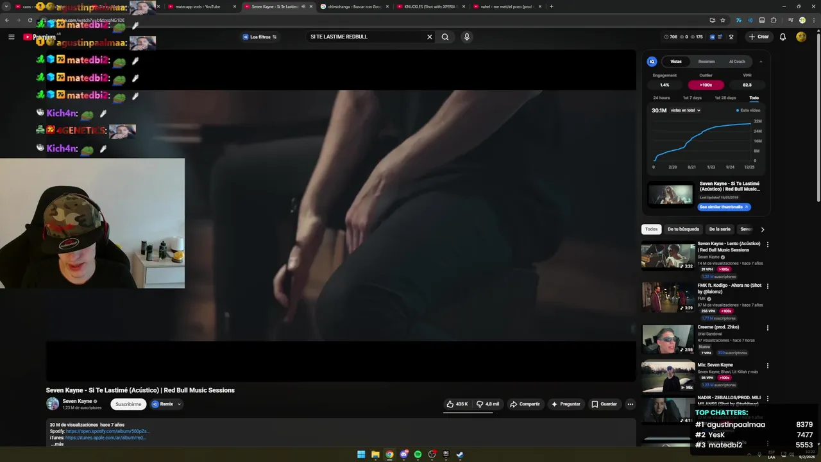The height and width of the screenshot is (462, 821).
Task: Click the Preguntar button
Action: tap(566, 404)
